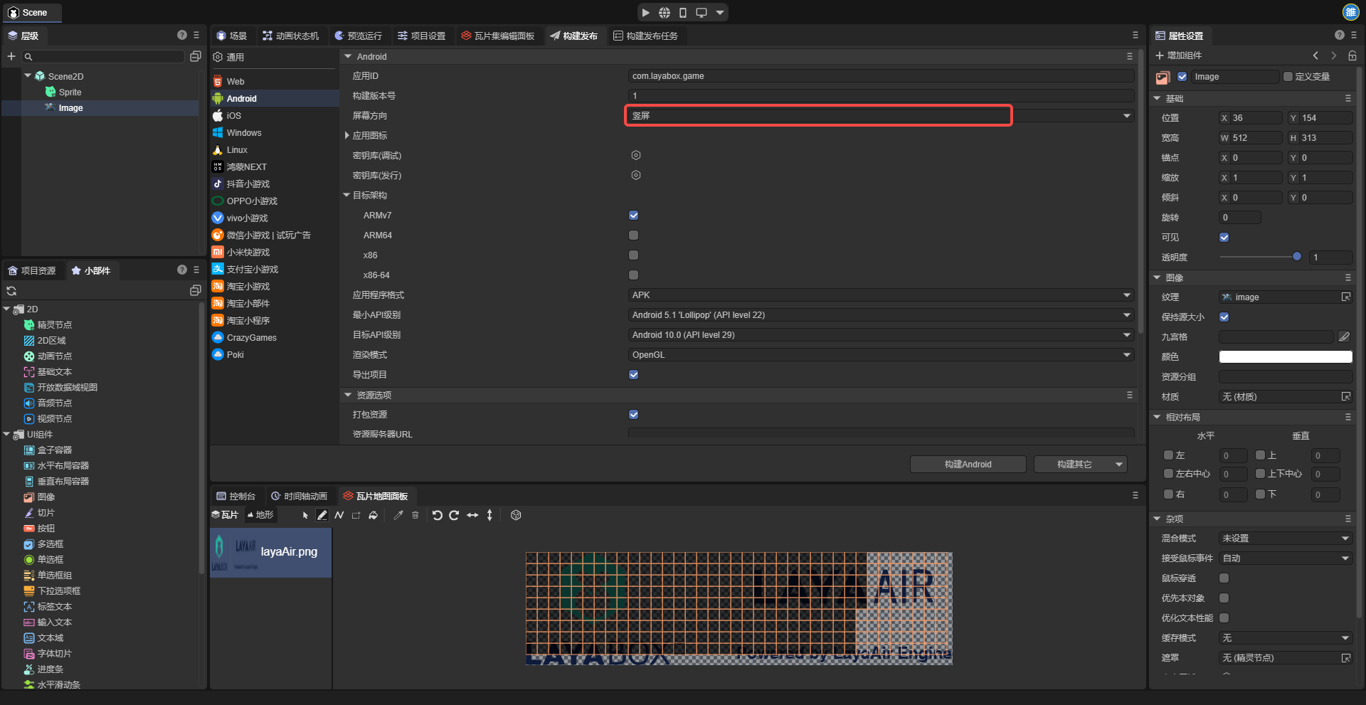Click the white 颜色 color swatch
This screenshot has width=1366, height=705.
[1285, 357]
